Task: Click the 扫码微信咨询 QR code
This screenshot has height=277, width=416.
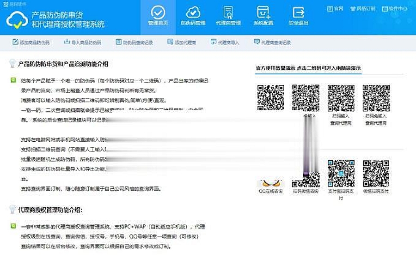Action: point(306,180)
